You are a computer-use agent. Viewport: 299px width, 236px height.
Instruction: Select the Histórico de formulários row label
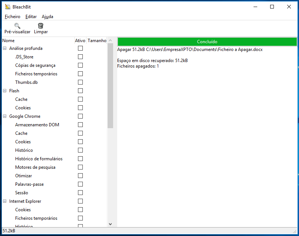[x=39, y=159]
